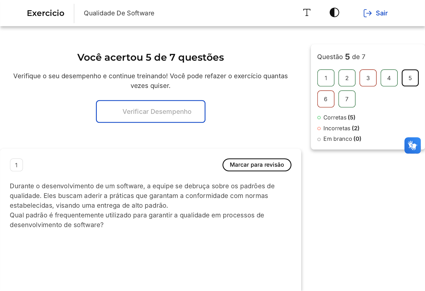
Task: Click the green Corretas legend marker
Action: pos(319,118)
